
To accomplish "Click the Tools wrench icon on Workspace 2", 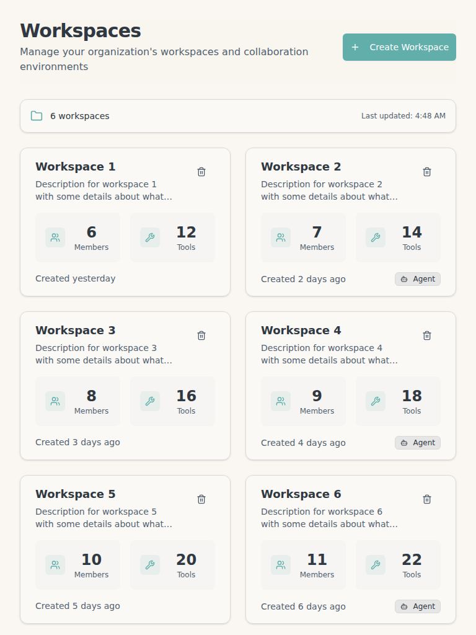I will click(375, 237).
